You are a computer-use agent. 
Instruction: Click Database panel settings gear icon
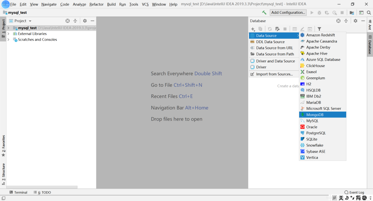click(355, 21)
